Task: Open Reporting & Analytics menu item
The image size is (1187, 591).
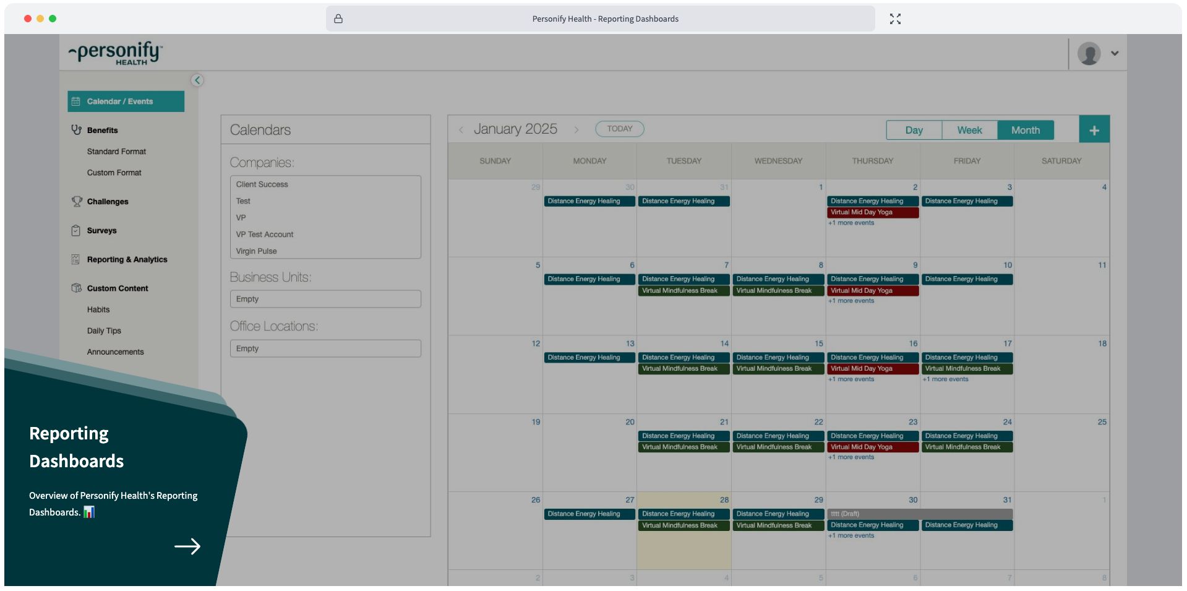Action: point(127,260)
